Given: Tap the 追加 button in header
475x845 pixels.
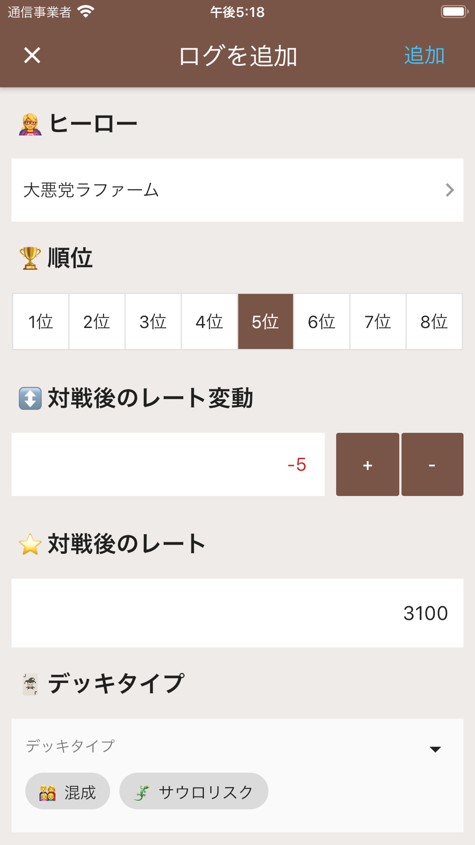Looking at the screenshot, I should click(x=424, y=56).
